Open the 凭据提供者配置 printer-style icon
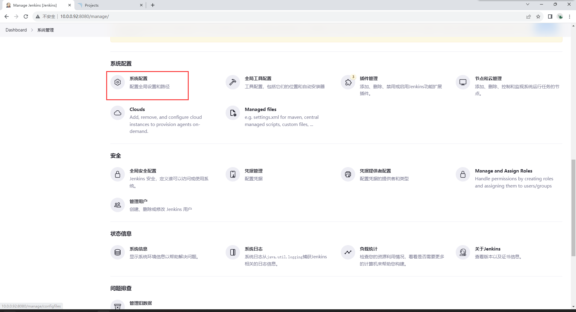The width and height of the screenshot is (576, 312). [x=348, y=174]
